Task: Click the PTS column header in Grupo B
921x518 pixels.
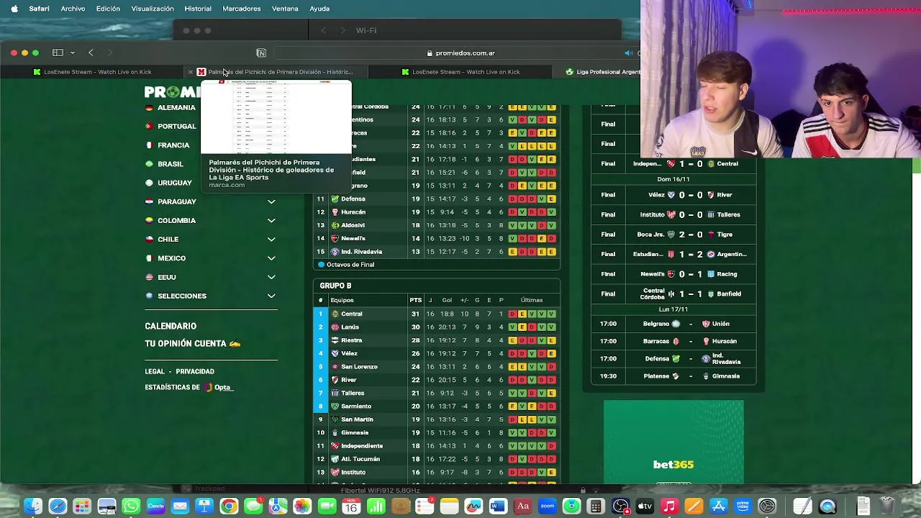Action: click(x=416, y=300)
